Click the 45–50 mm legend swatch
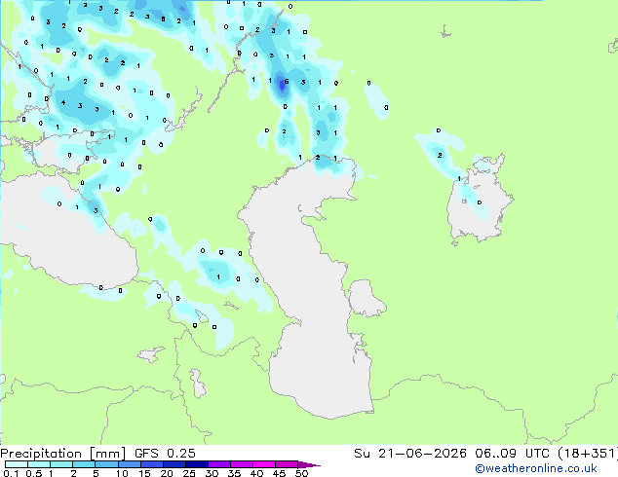The image size is (618, 477). click(x=287, y=464)
